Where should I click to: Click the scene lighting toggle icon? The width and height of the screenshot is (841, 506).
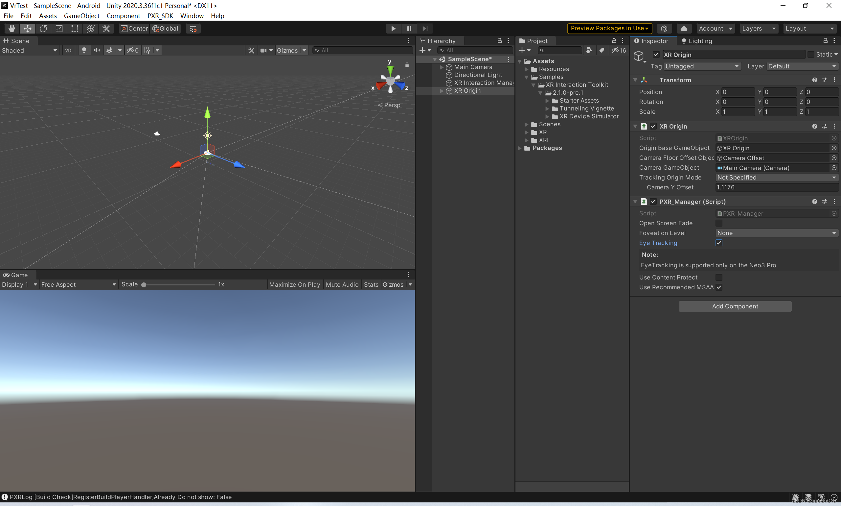(x=84, y=50)
